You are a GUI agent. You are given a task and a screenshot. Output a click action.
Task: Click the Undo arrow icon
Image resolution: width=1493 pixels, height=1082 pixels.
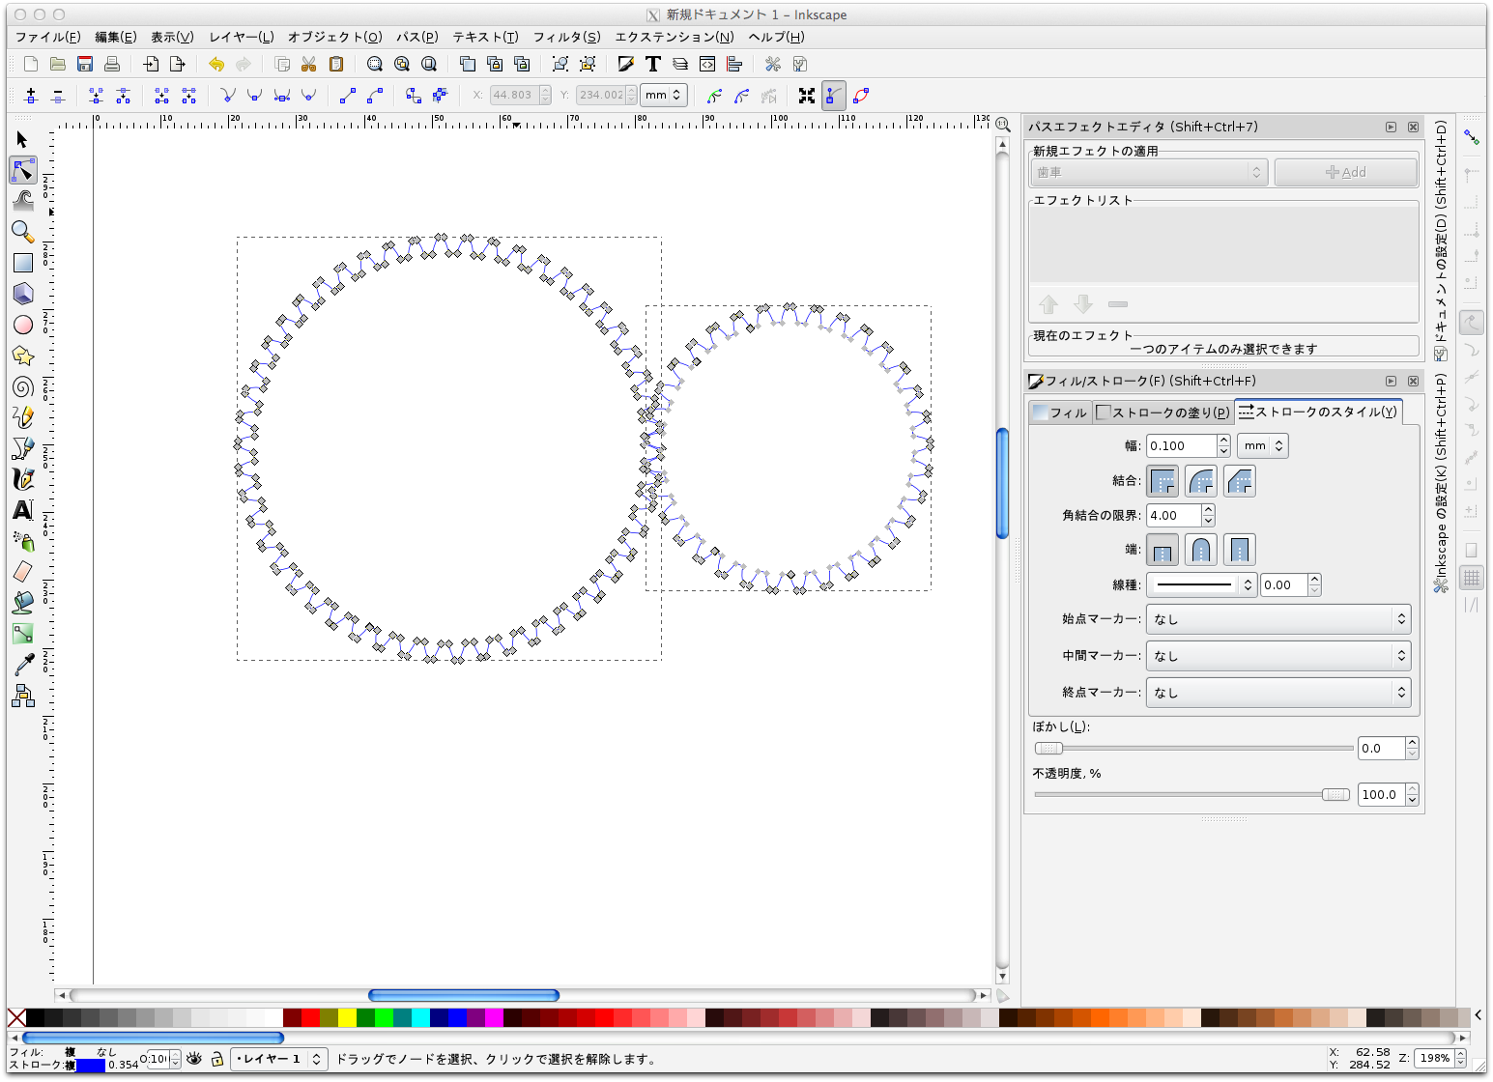[216, 64]
